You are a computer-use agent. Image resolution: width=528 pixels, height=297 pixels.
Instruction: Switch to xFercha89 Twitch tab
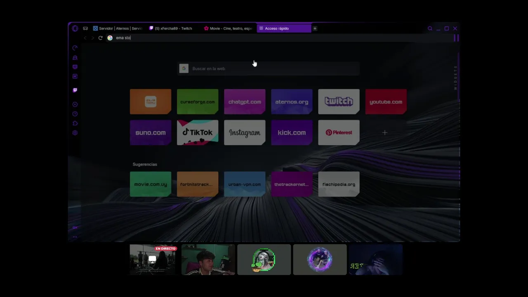173,28
